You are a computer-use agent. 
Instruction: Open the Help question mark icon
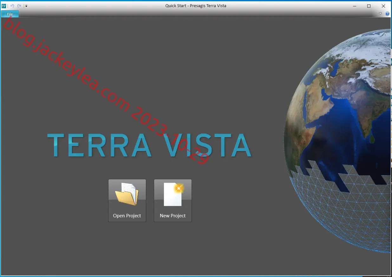(x=387, y=14)
